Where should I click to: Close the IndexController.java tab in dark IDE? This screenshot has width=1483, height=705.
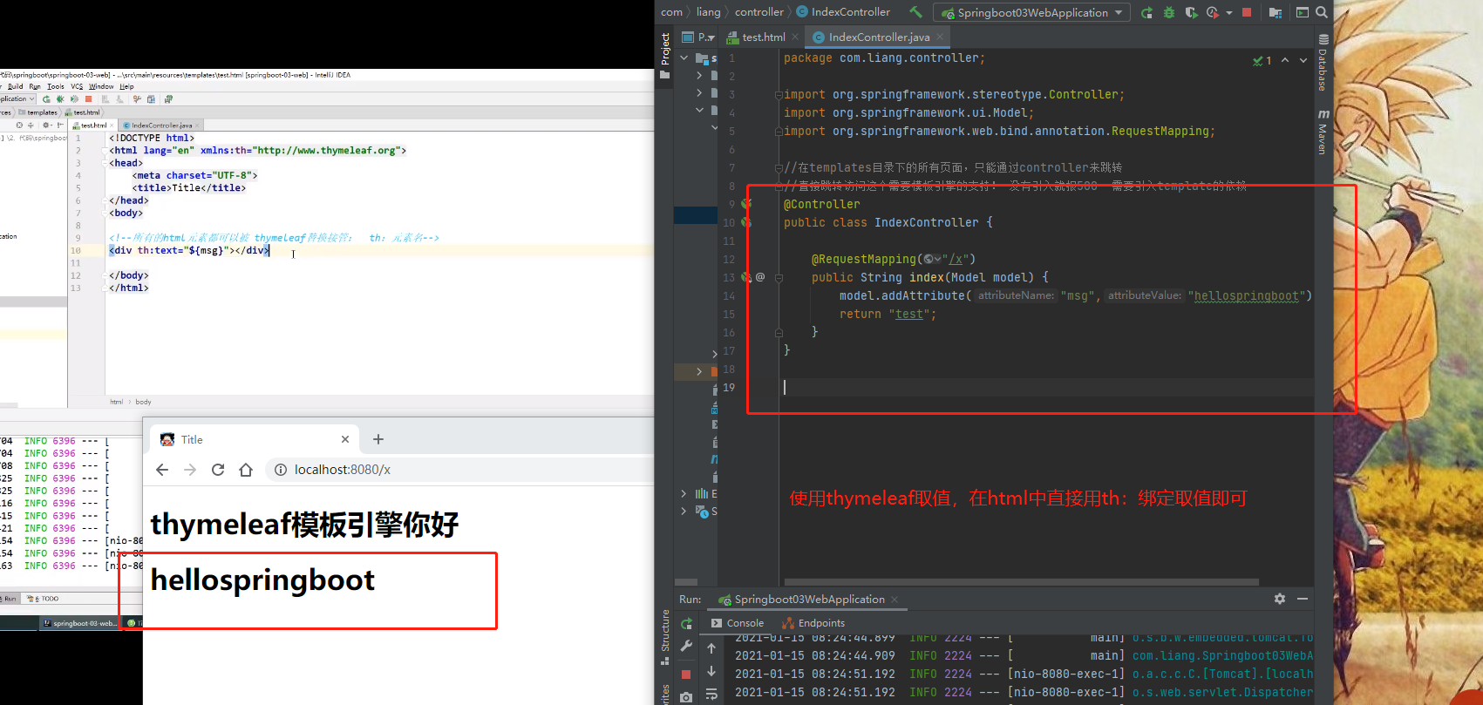[940, 37]
